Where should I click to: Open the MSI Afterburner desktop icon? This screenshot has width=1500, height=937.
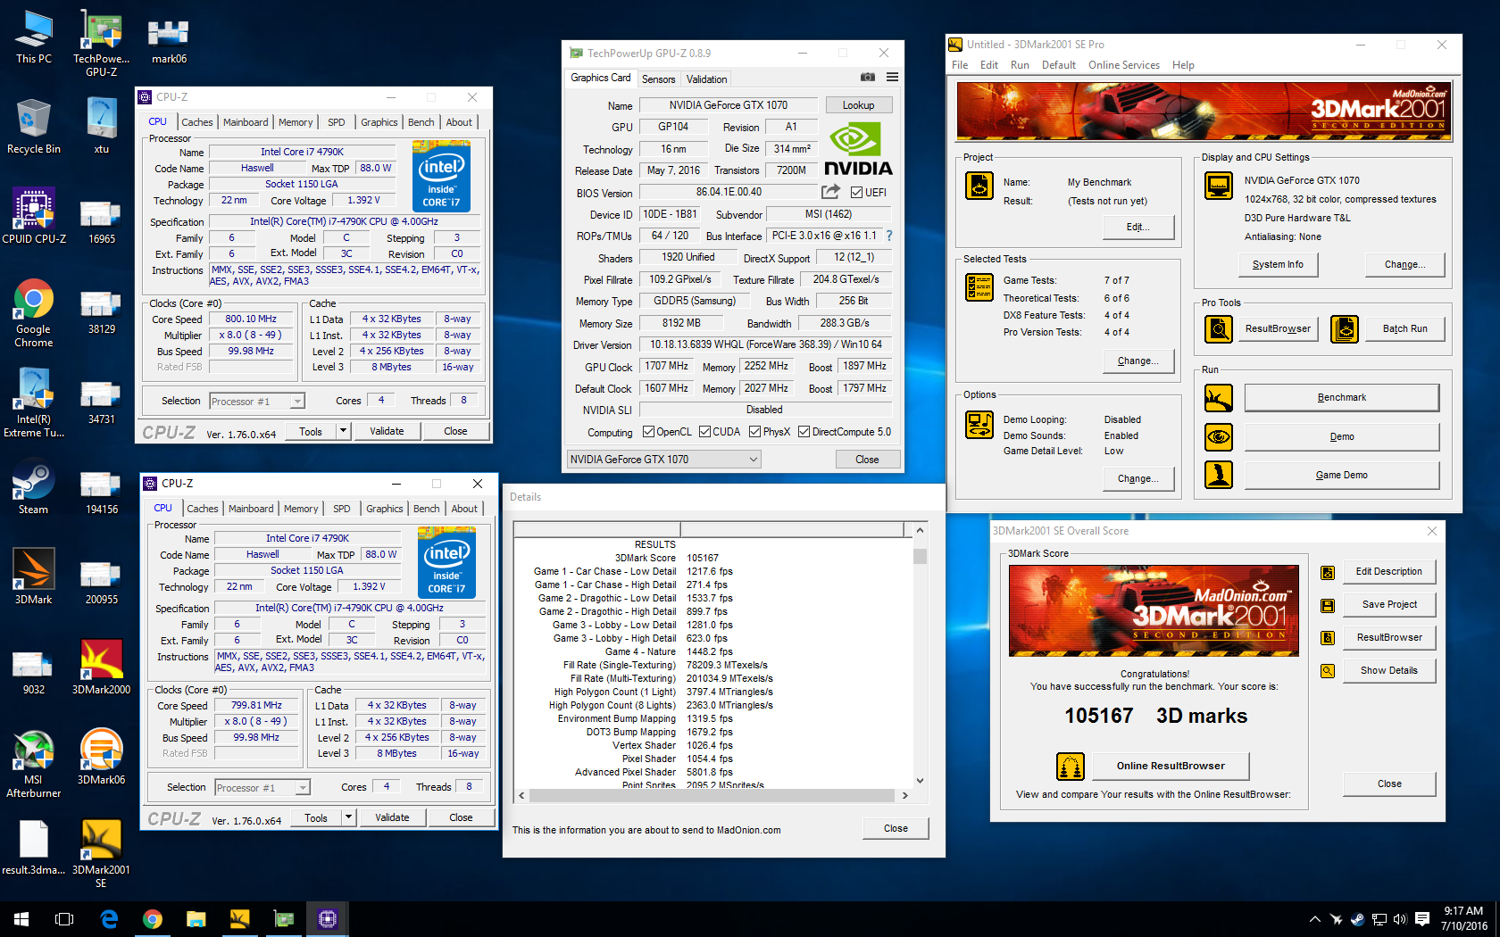click(34, 764)
